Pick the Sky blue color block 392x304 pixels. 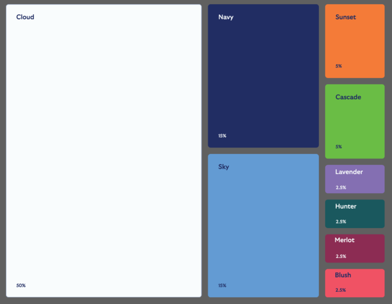(263, 225)
